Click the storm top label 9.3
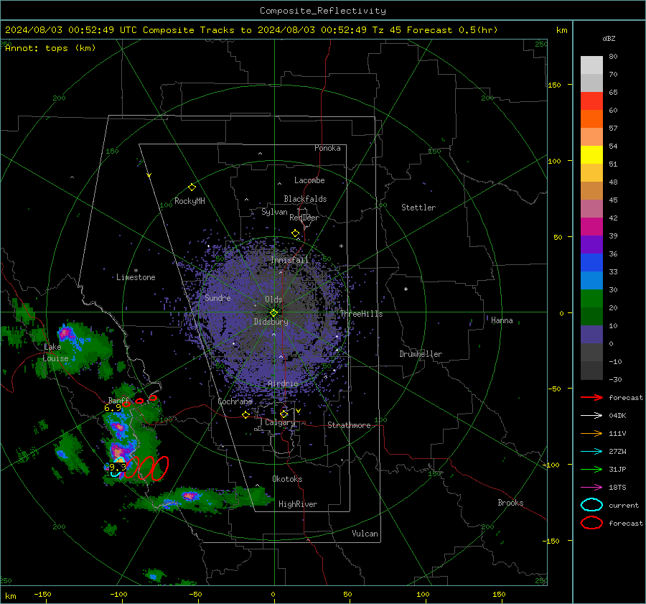 [118, 468]
